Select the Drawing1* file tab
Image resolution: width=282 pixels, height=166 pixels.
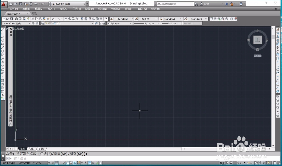17,14
